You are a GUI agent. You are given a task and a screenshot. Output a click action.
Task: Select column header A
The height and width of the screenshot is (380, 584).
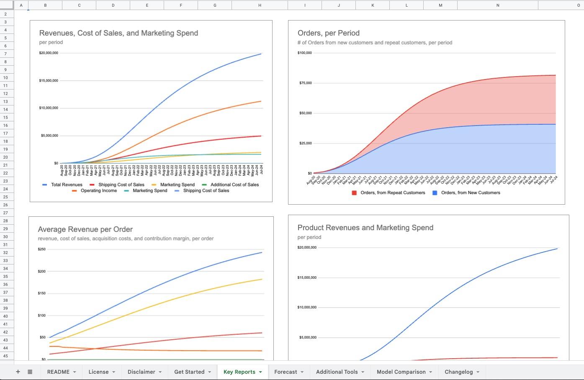pyautogui.click(x=21, y=5)
